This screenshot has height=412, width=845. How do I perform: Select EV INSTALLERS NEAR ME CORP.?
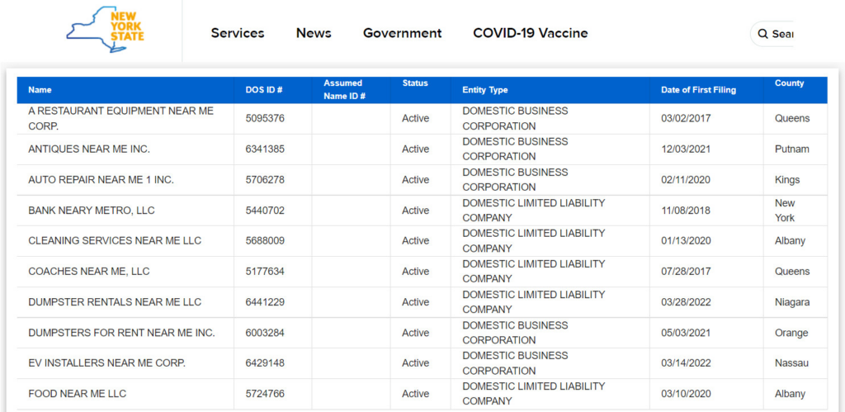422,363
